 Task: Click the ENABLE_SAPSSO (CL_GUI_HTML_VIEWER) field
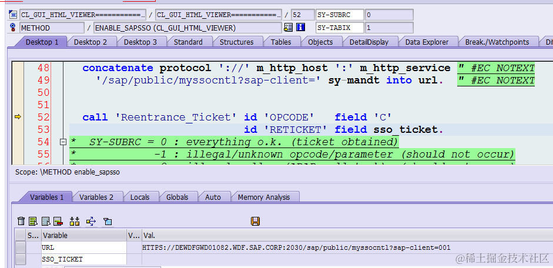[187, 28]
